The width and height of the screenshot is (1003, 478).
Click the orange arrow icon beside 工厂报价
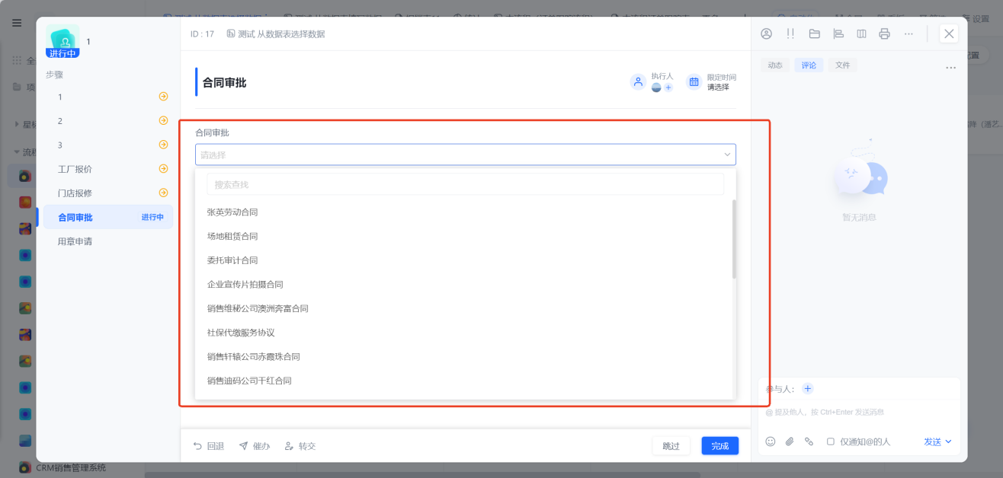pos(163,169)
